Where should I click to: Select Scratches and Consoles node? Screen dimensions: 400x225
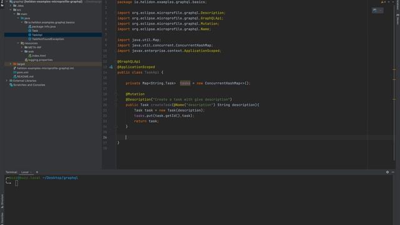pos(29,85)
